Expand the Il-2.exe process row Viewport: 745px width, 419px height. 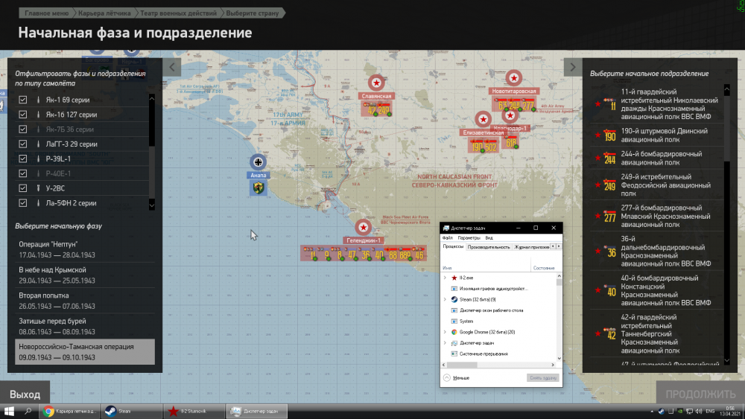point(445,277)
